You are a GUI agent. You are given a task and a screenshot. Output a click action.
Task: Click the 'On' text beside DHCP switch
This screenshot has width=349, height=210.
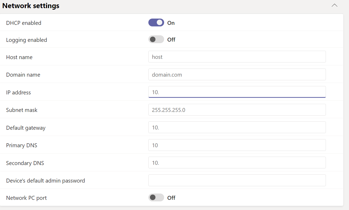[171, 23]
